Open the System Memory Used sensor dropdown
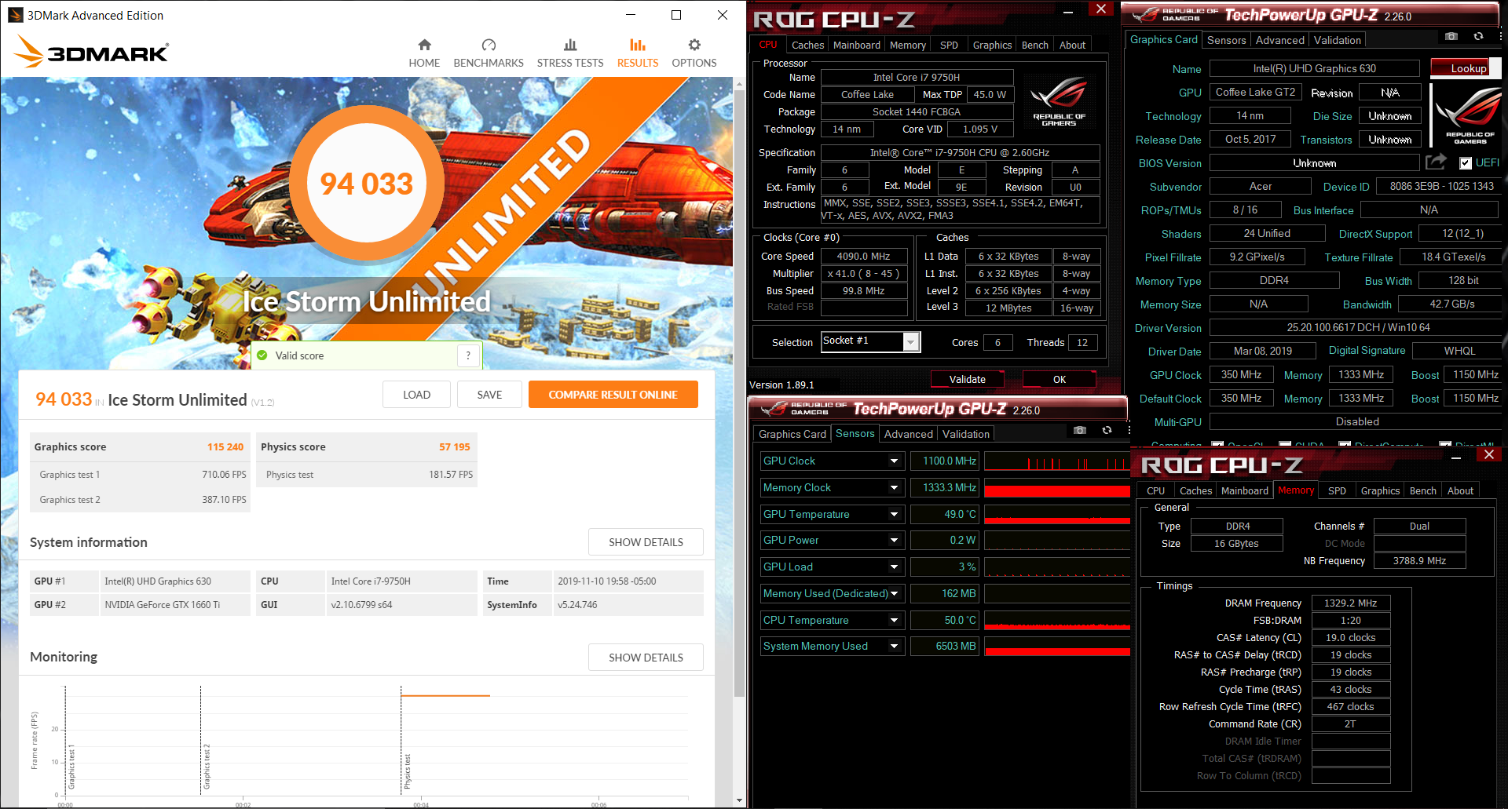 point(894,646)
